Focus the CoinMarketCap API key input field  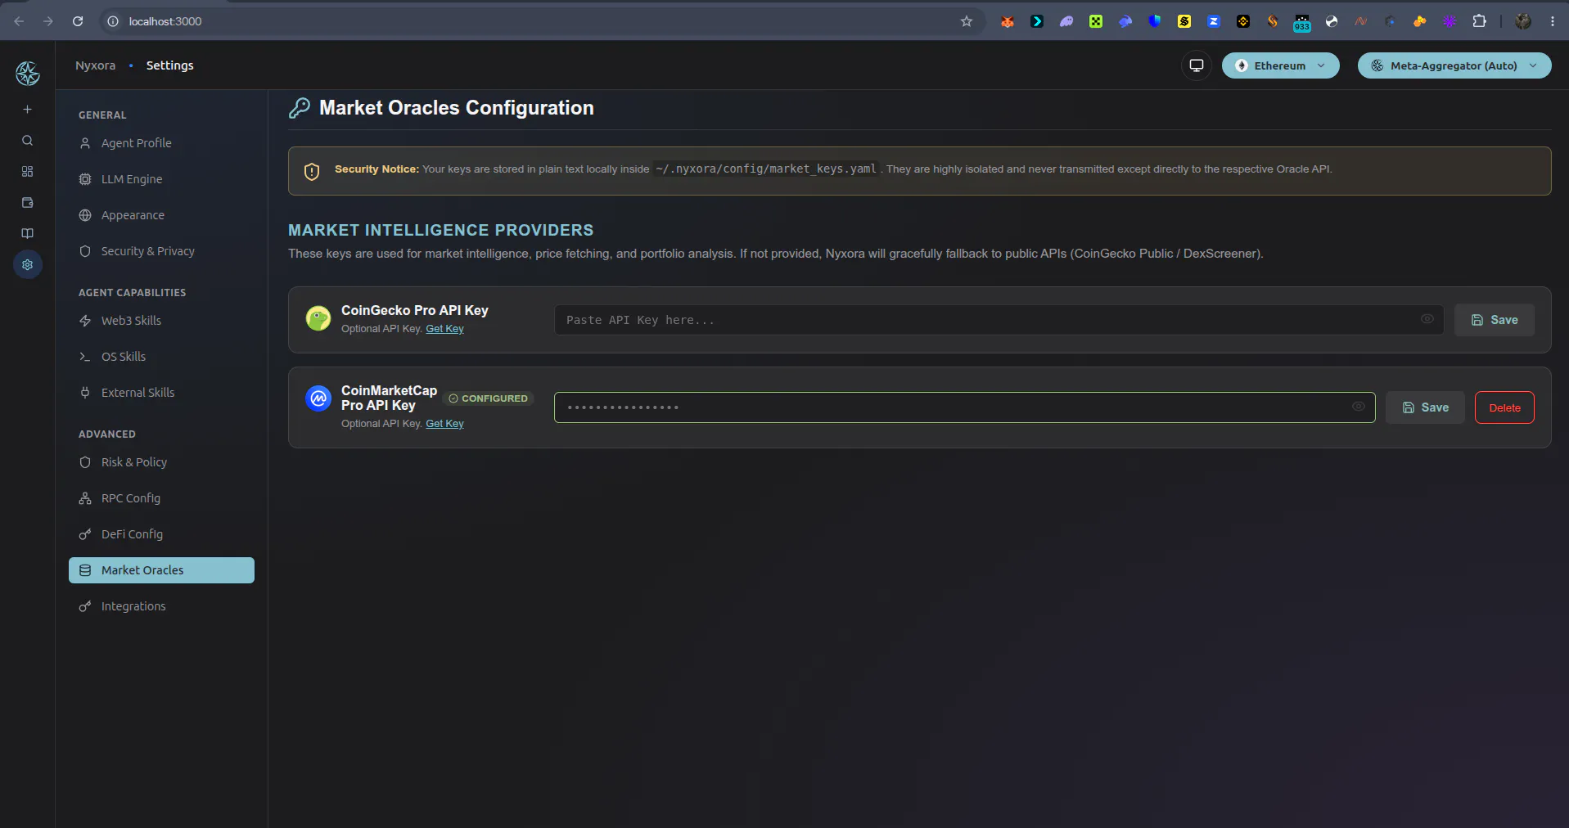(964, 407)
